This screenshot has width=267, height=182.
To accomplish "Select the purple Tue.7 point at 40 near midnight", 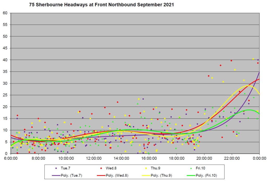I will (x=258, y=60).
